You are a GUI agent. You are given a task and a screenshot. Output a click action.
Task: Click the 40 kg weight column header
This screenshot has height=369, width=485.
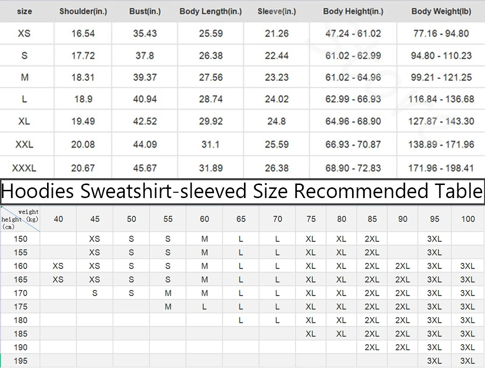58,219
